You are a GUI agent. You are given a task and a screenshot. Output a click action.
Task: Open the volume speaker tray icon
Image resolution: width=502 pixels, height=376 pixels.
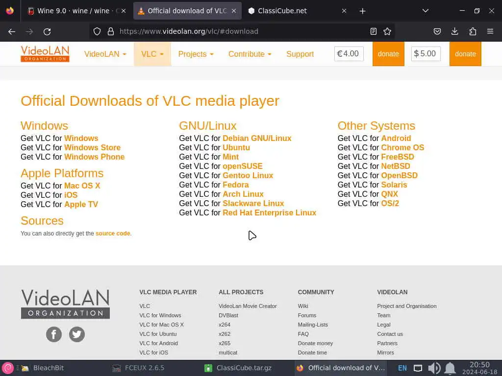[x=434, y=368]
